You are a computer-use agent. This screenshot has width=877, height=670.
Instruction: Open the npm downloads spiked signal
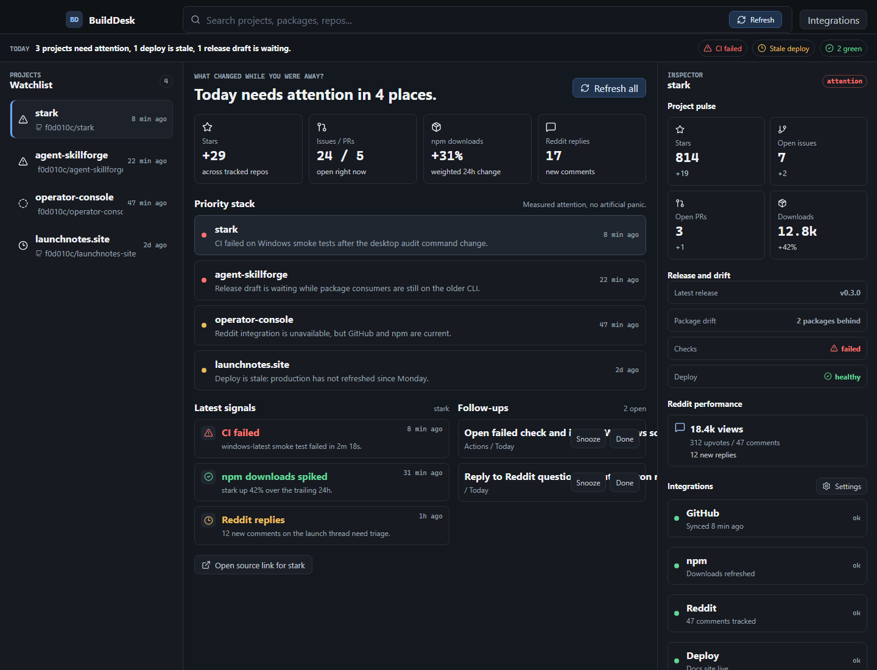tap(322, 482)
